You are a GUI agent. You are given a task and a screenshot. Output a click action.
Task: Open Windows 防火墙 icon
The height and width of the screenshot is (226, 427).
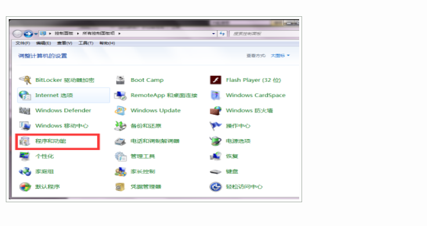(216, 111)
